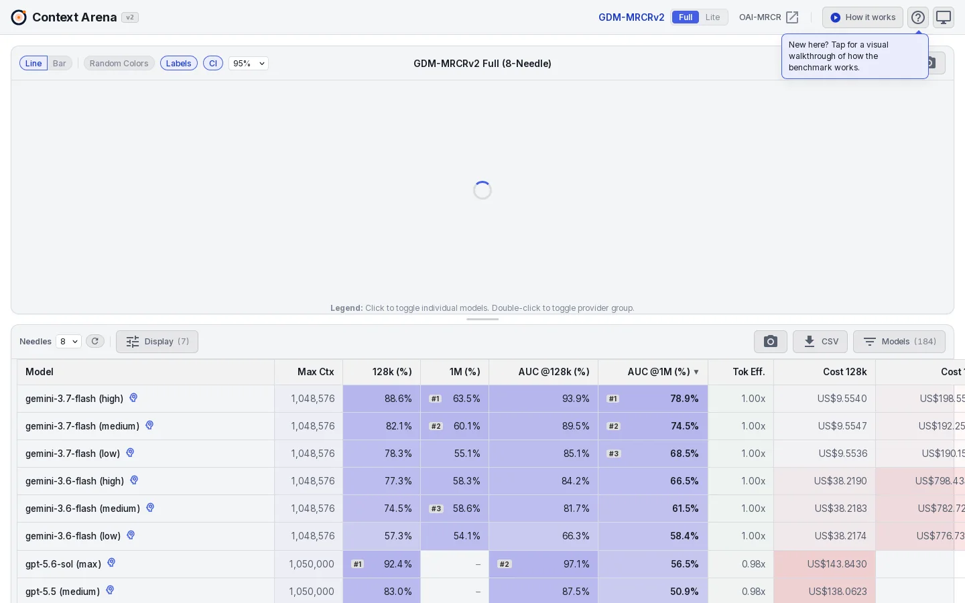The width and height of the screenshot is (965, 603).
Task: Toggle Random Colors option
Action: point(119,64)
